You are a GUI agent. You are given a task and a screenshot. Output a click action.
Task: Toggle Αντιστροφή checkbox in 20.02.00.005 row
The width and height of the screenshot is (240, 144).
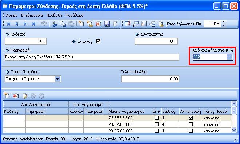click(191, 124)
